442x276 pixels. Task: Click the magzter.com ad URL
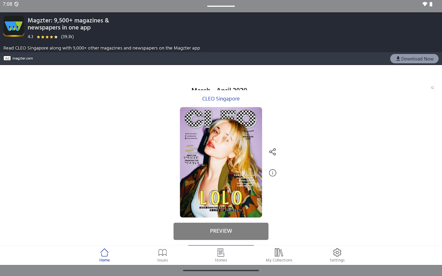pos(23,58)
